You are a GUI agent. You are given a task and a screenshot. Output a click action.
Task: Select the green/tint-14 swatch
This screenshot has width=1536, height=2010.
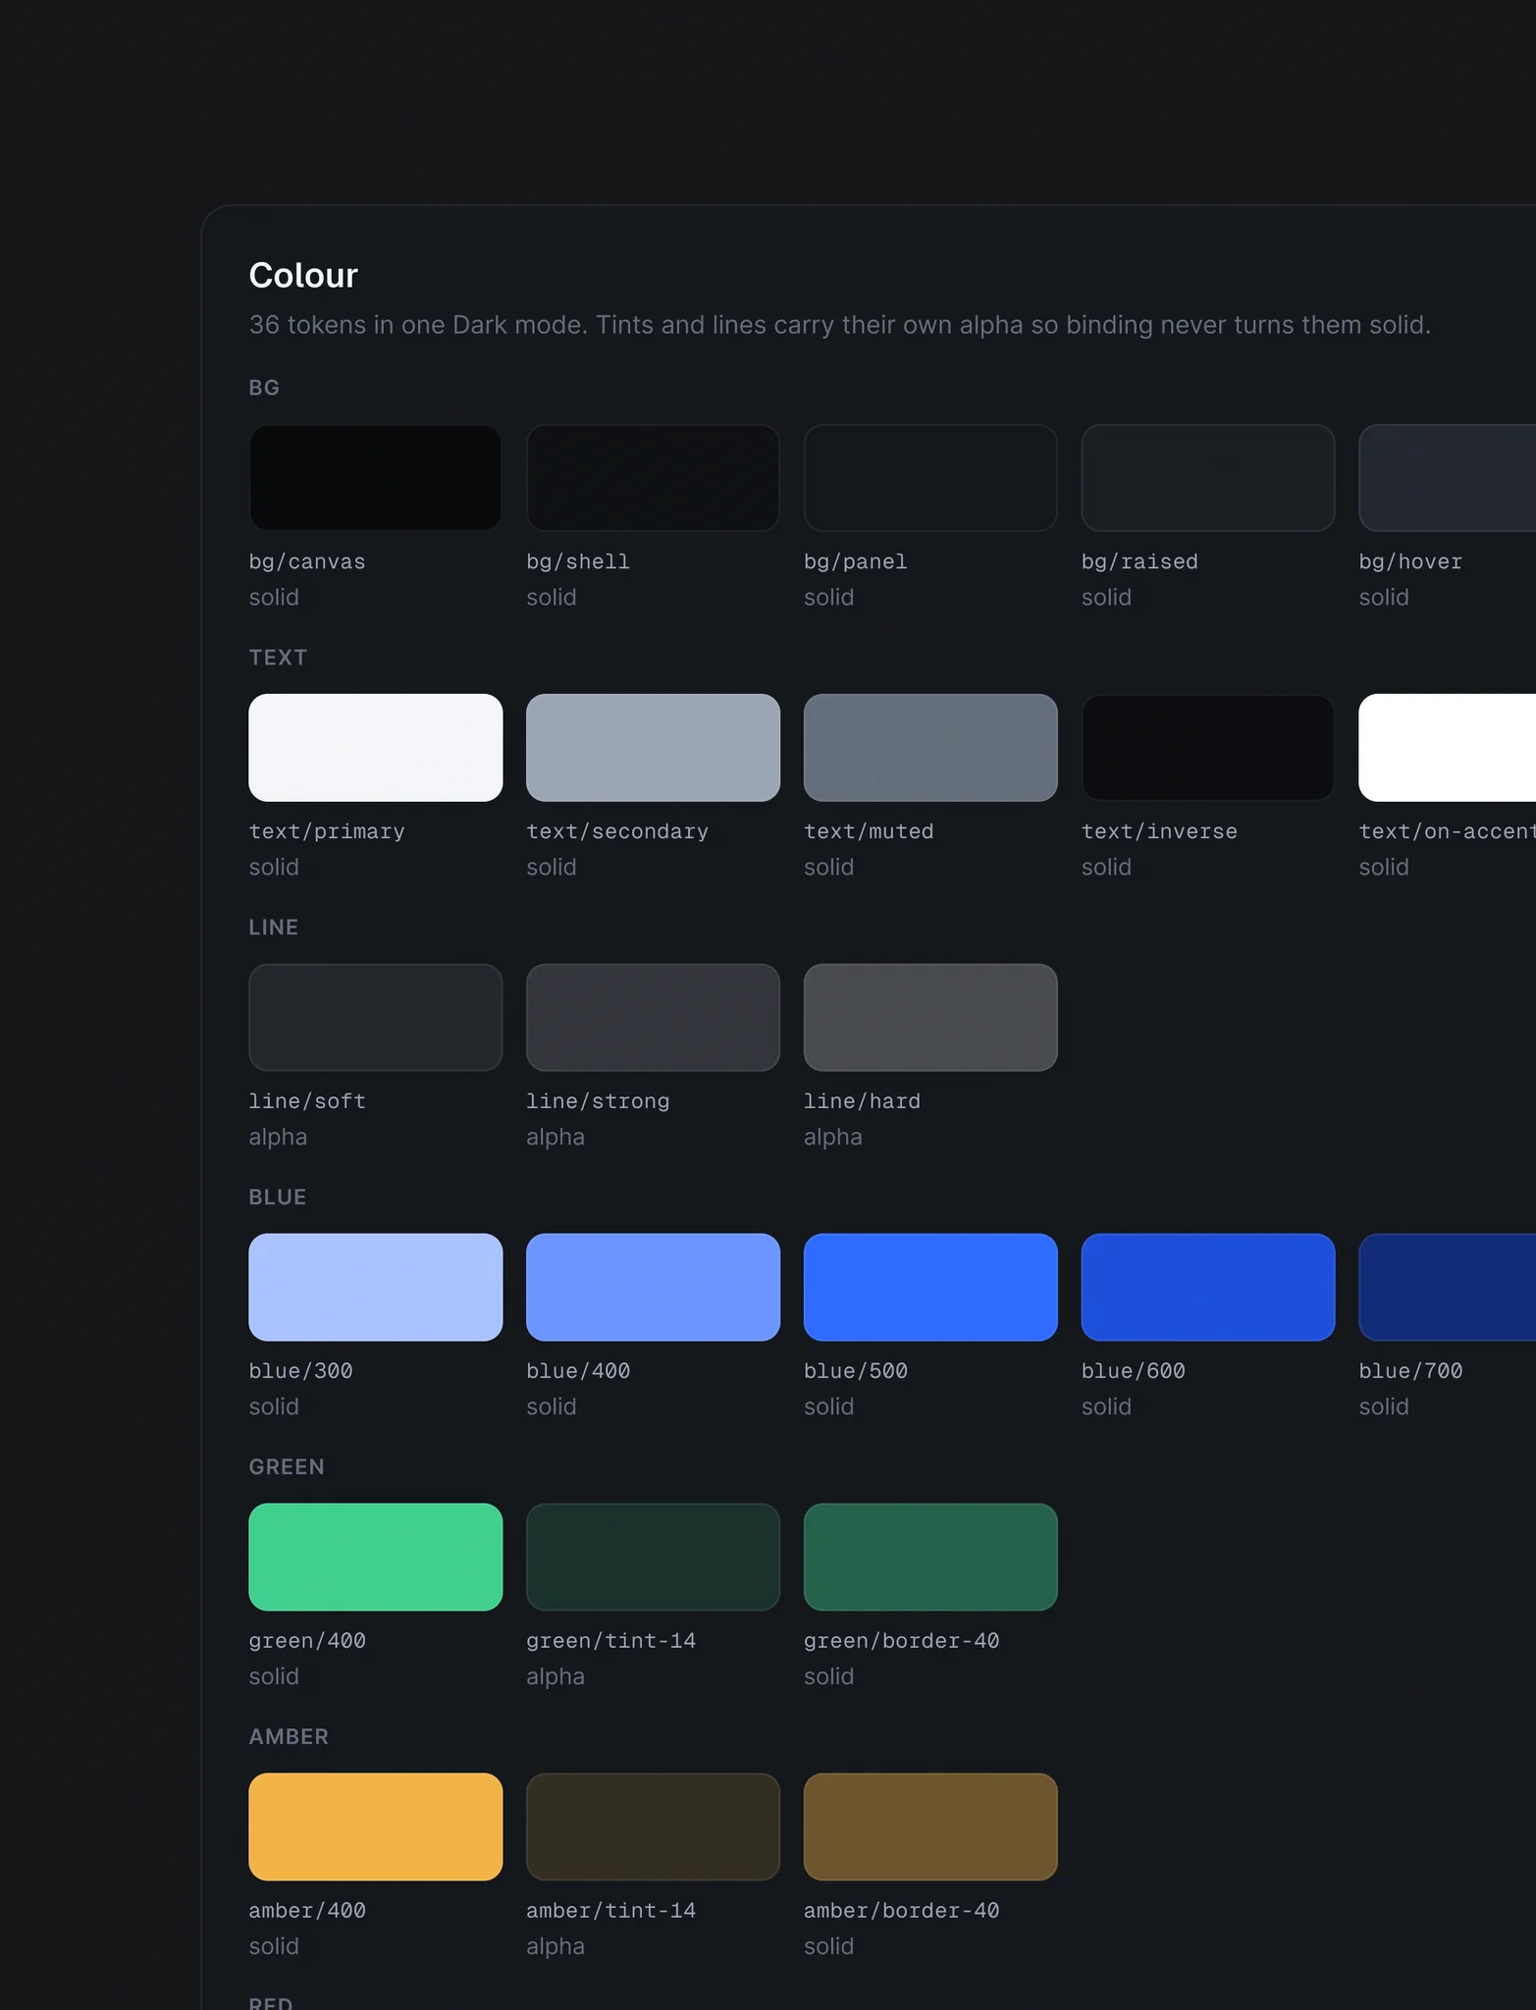(x=653, y=1558)
